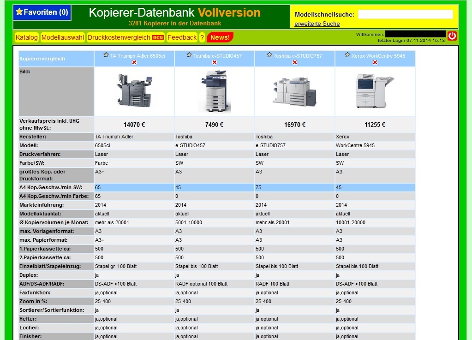Click the erweiterte Suche link
The image size is (472, 340).
point(317,24)
